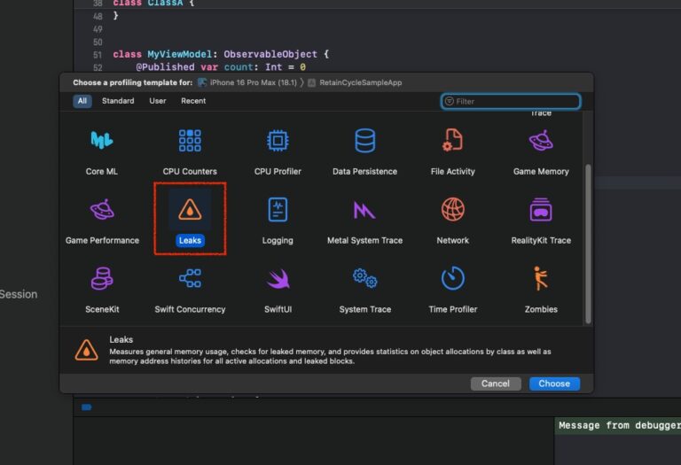Pick the Logging template

pos(278,221)
